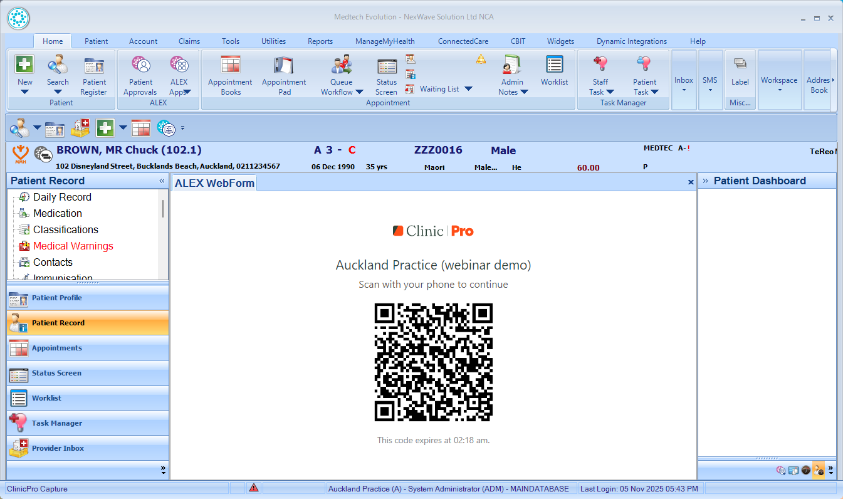Screen dimensions: 843x499
Task: Expand the Patient Dashboard panel chevron
Action: click(x=705, y=181)
